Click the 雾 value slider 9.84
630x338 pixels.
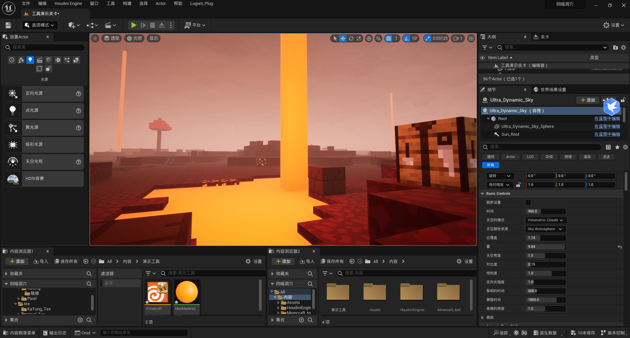[546, 247]
